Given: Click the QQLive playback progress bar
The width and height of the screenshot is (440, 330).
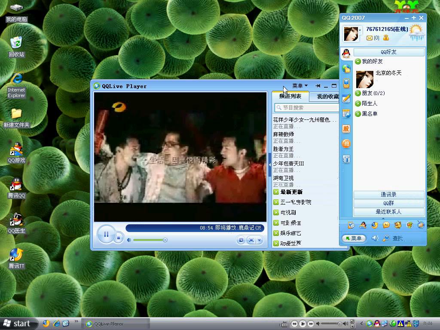Looking at the screenshot, I should coord(195,228).
